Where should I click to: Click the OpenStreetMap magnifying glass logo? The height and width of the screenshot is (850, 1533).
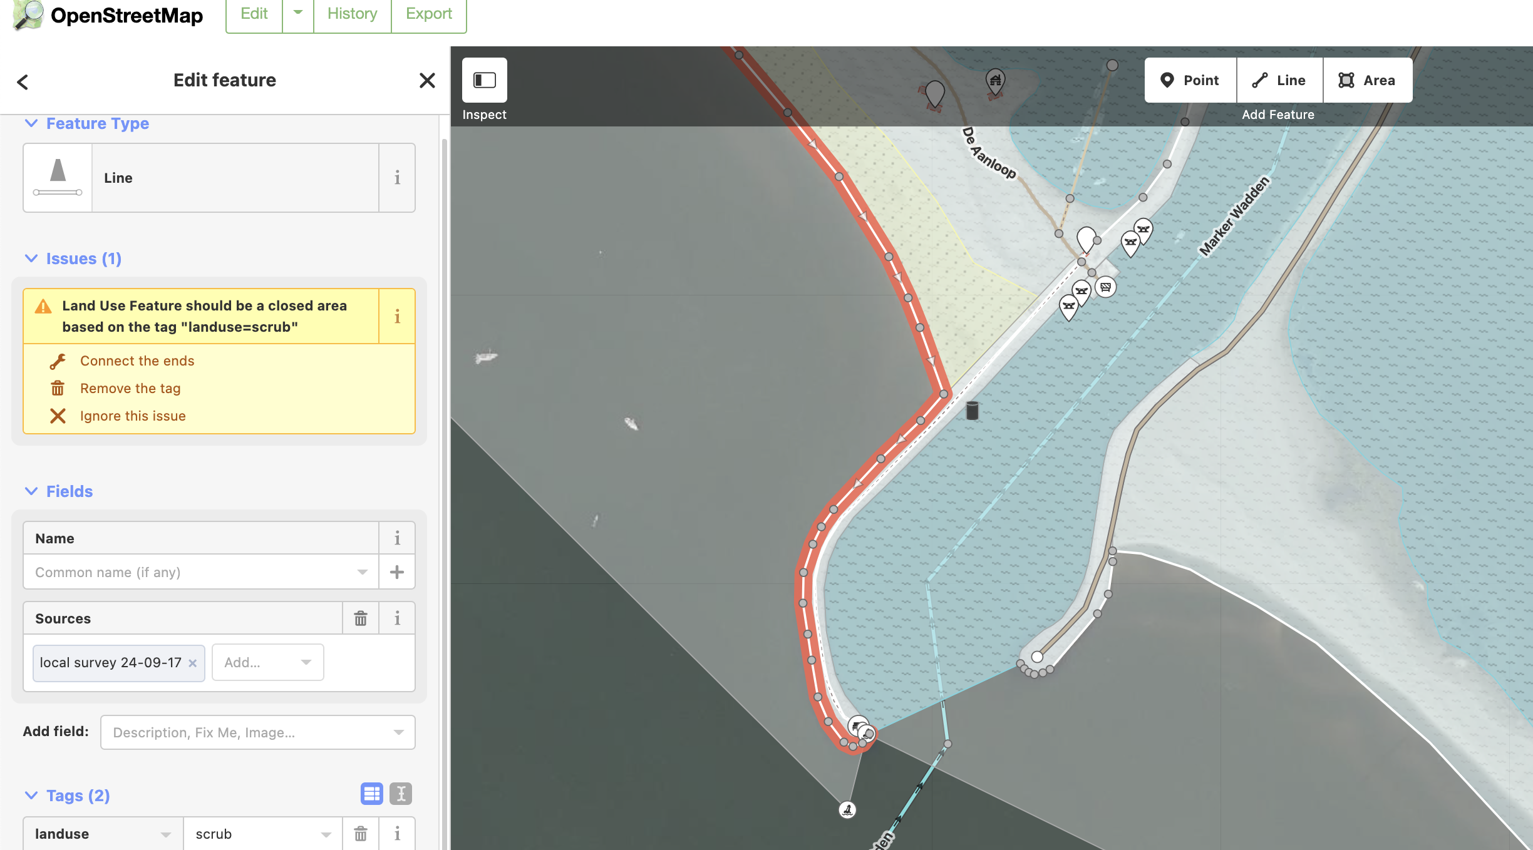[x=25, y=15]
